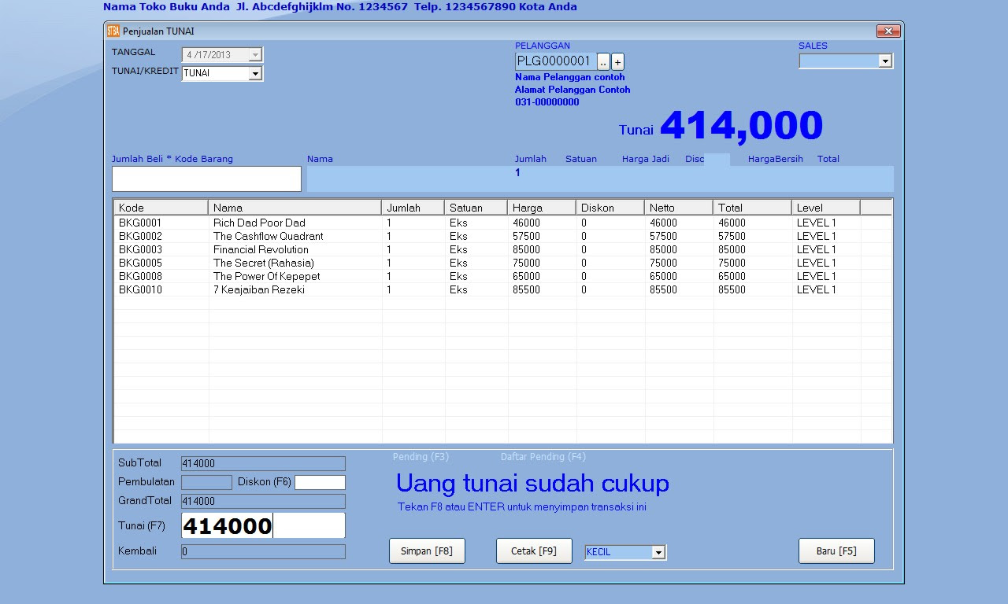Click 'Uang tunai sudah cukup' message
Image resolution: width=1008 pixels, height=604 pixels.
coord(532,483)
